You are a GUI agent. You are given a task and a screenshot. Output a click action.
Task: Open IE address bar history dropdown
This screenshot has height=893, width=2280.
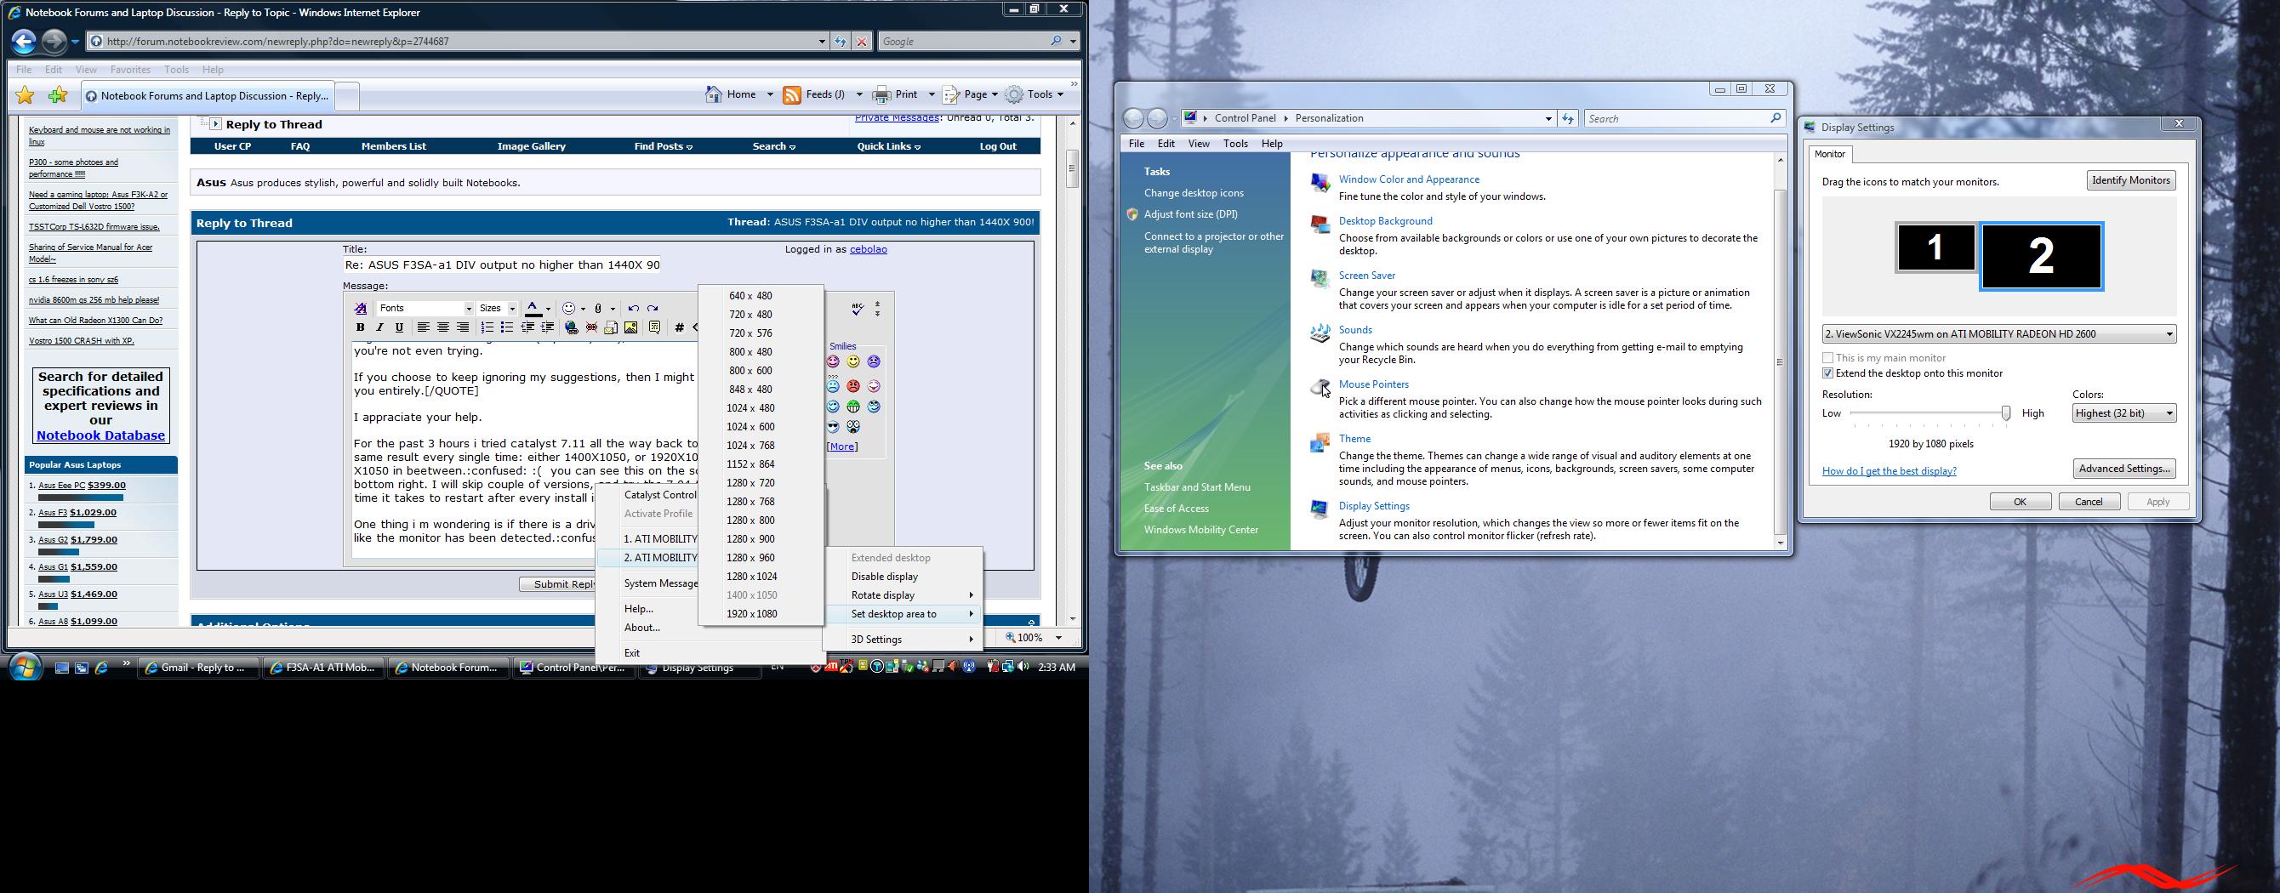pyautogui.click(x=823, y=42)
